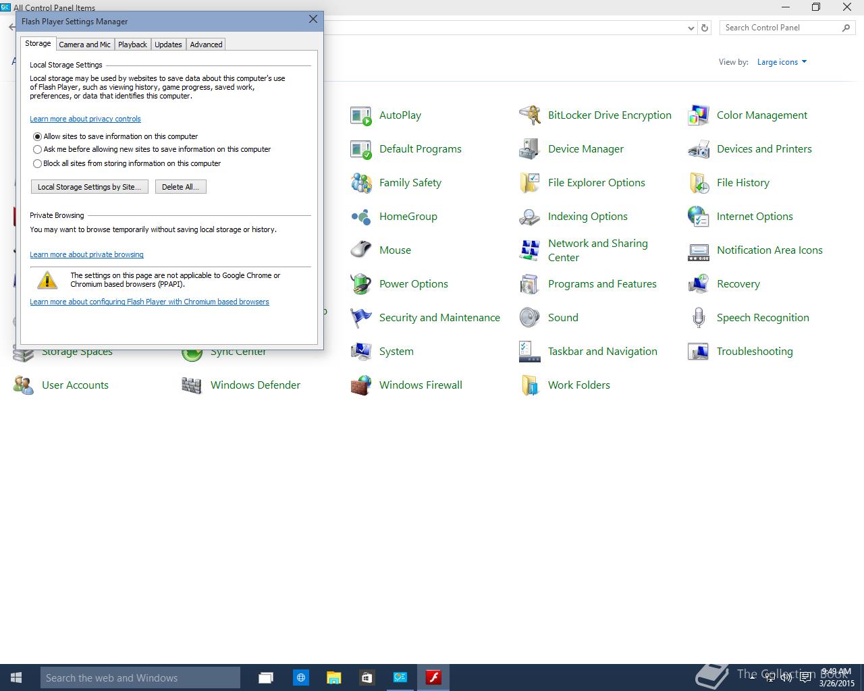Open File Explorer from the taskbar

(333, 678)
